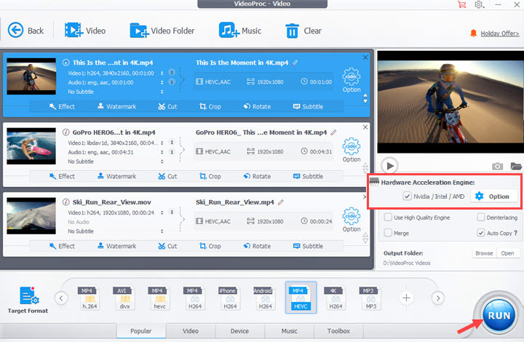Cut the GoPro HERO6 video

click(167, 176)
